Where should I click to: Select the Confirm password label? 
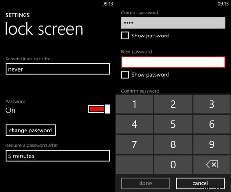140,91
